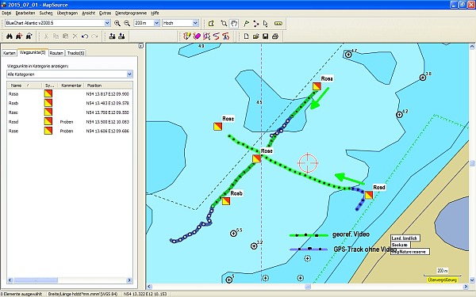Click the zoom out magnifier icon
This screenshot has width=476, height=297.
(x=127, y=23)
